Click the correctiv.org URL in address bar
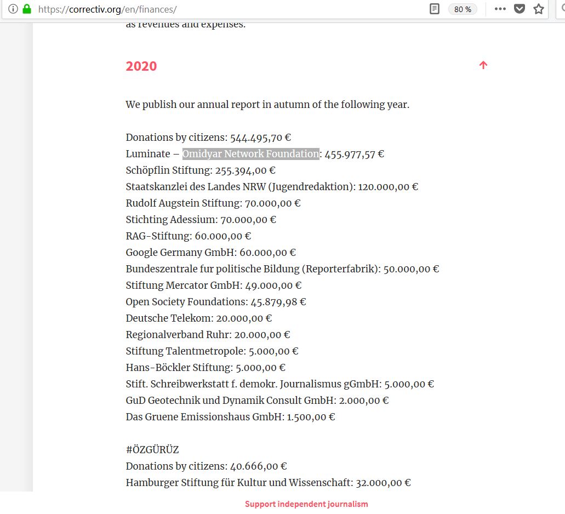The image size is (565, 514). [x=107, y=9]
